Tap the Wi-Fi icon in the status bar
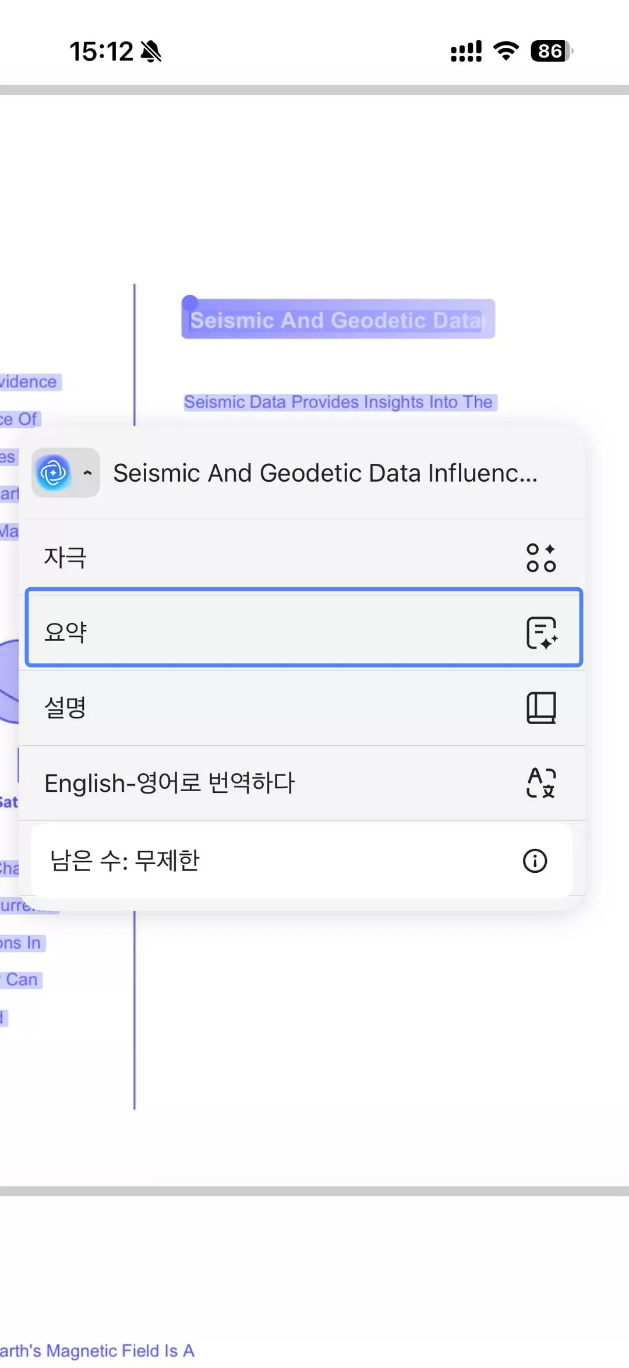Image resolution: width=629 pixels, height=1368 pixels. (x=504, y=51)
